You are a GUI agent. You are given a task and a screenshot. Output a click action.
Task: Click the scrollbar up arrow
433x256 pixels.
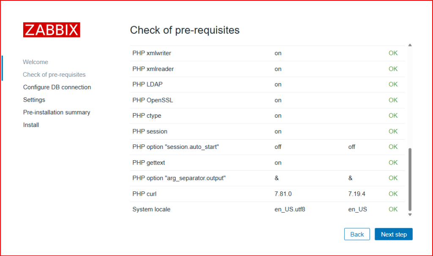point(410,45)
